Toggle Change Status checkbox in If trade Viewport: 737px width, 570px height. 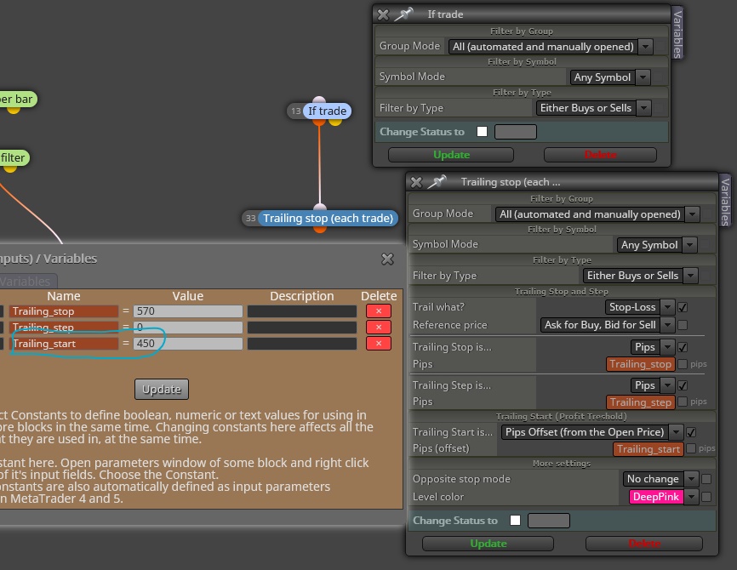[x=482, y=132]
